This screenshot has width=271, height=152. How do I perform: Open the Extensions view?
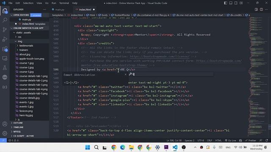pyautogui.click(x=5, y=49)
